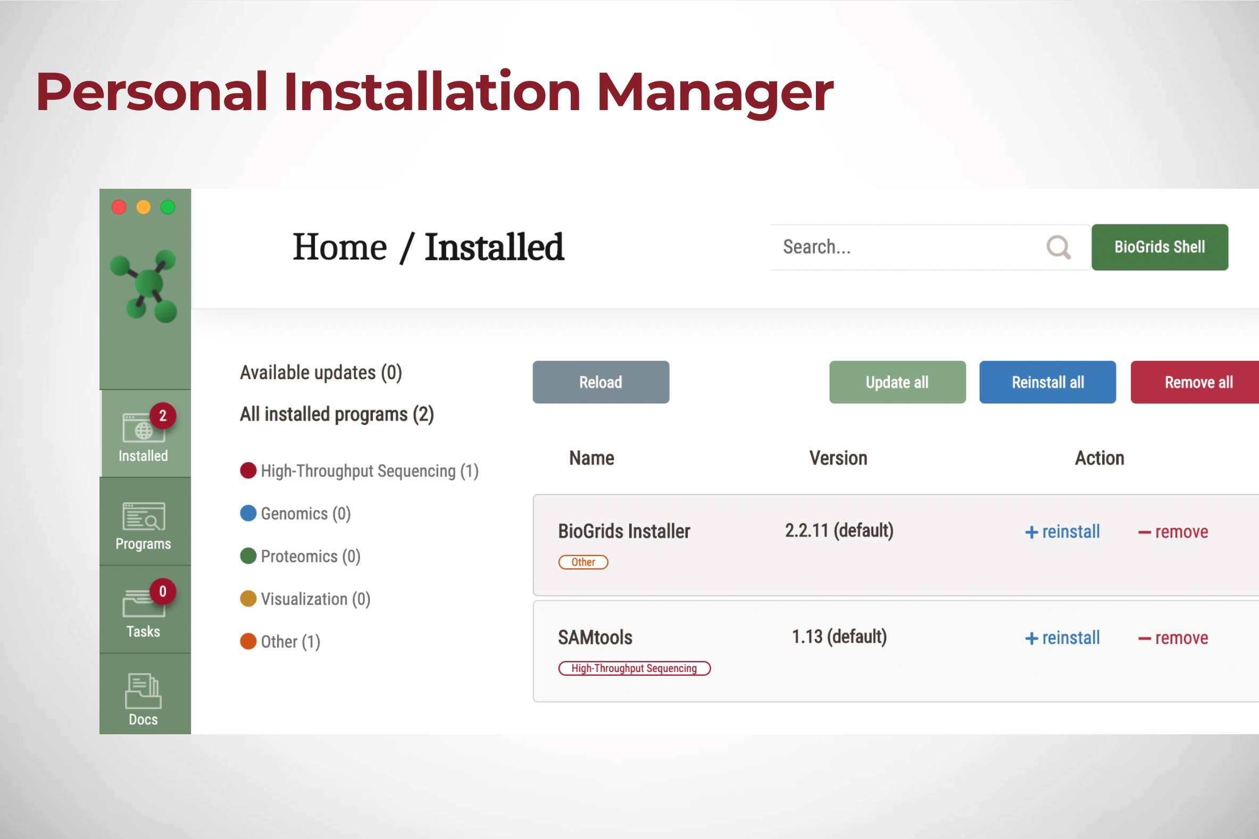Remove the BioGrids Installer entry
The image size is (1259, 839).
[x=1173, y=532]
